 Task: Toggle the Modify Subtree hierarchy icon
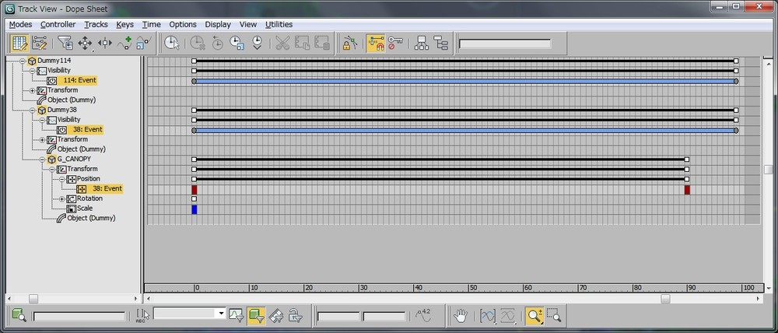coord(421,43)
